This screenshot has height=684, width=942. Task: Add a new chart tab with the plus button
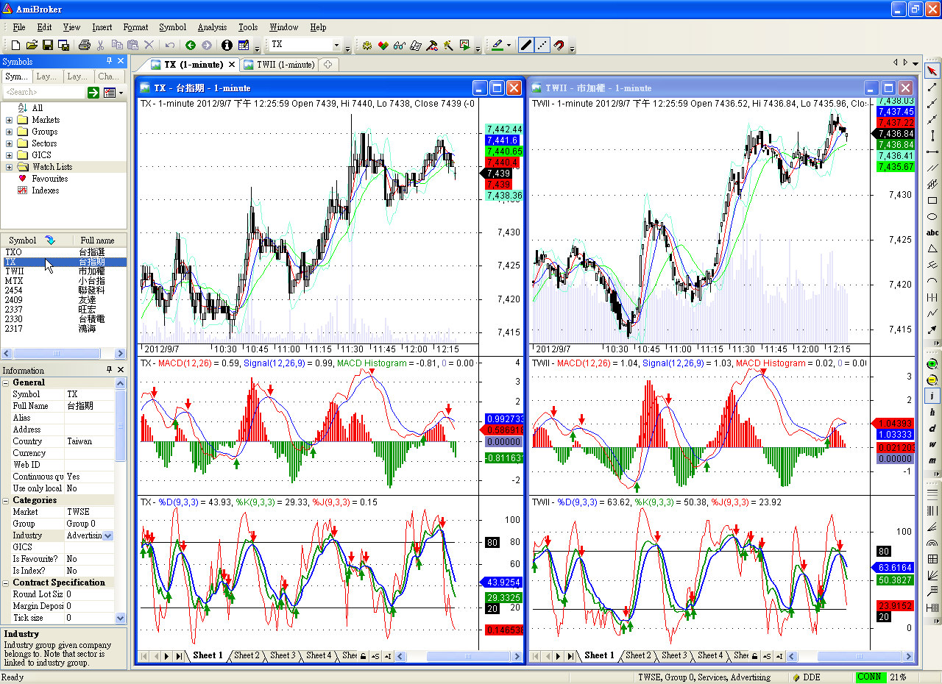[x=328, y=65]
